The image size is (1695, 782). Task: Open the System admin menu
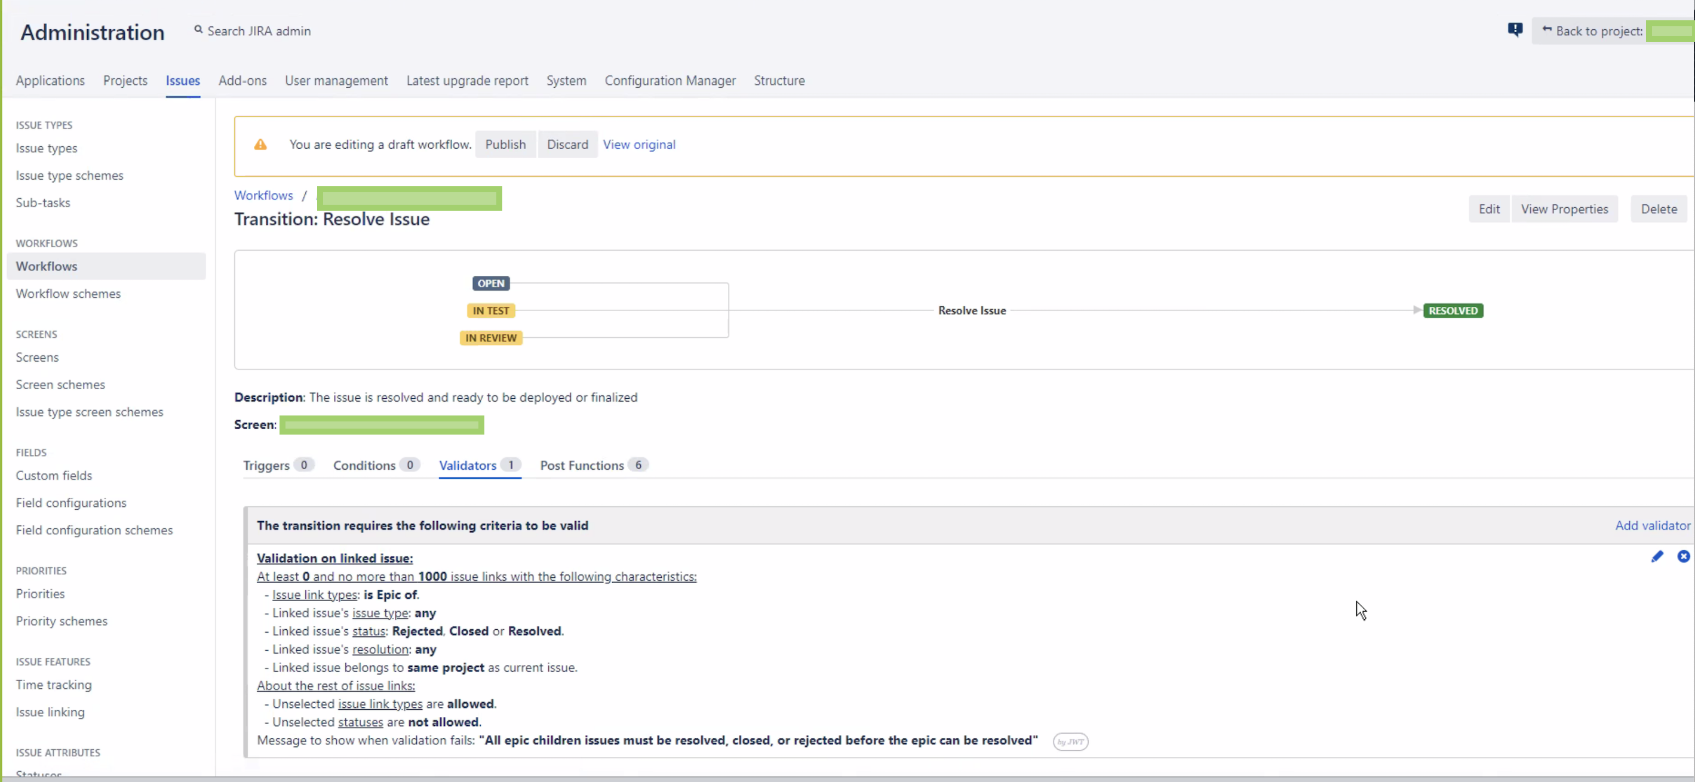[566, 80]
